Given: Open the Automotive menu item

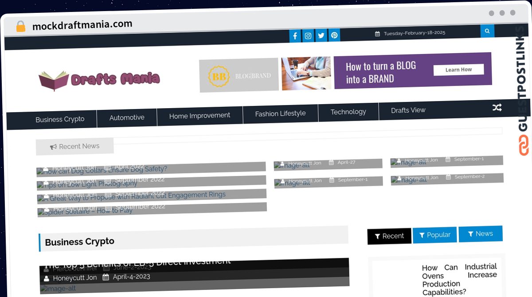Looking at the screenshot, I should pos(127,117).
